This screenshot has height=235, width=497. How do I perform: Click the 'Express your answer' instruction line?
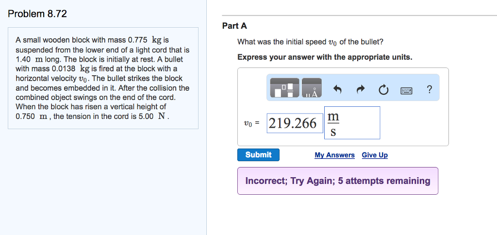click(325, 57)
